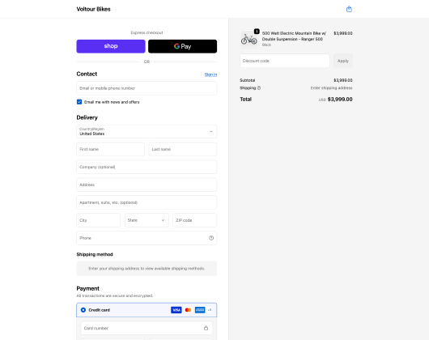Click the shipping info question mark icon
This screenshot has width=429, height=340.
tap(259, 87)
